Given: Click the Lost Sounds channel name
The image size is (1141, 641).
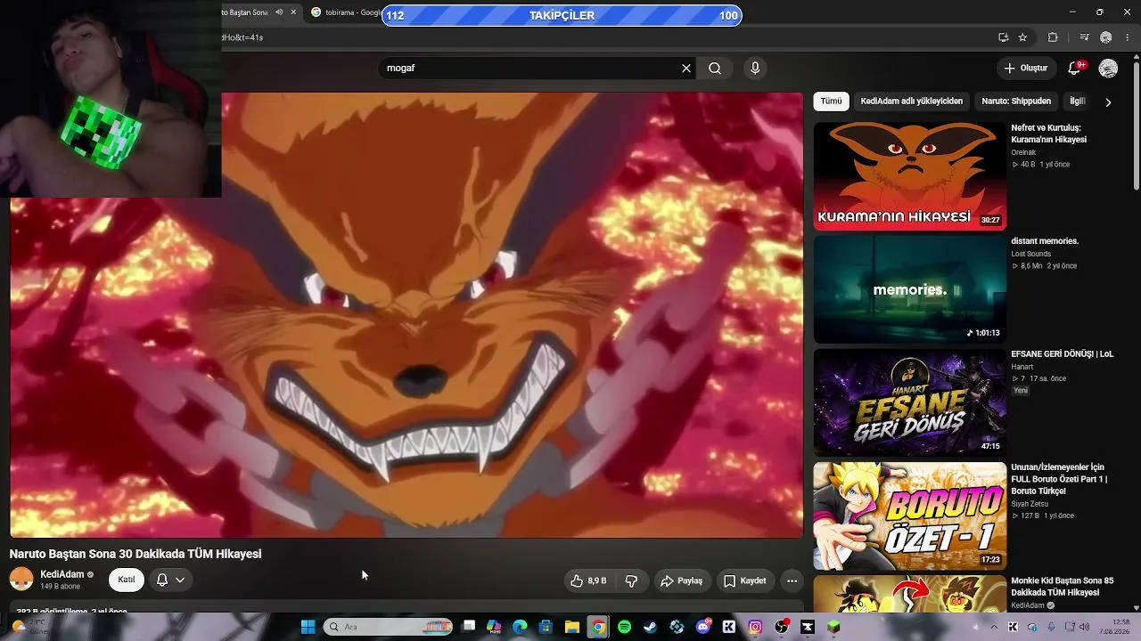Looking at the screenshot, I should click(x=1030, y=254).
